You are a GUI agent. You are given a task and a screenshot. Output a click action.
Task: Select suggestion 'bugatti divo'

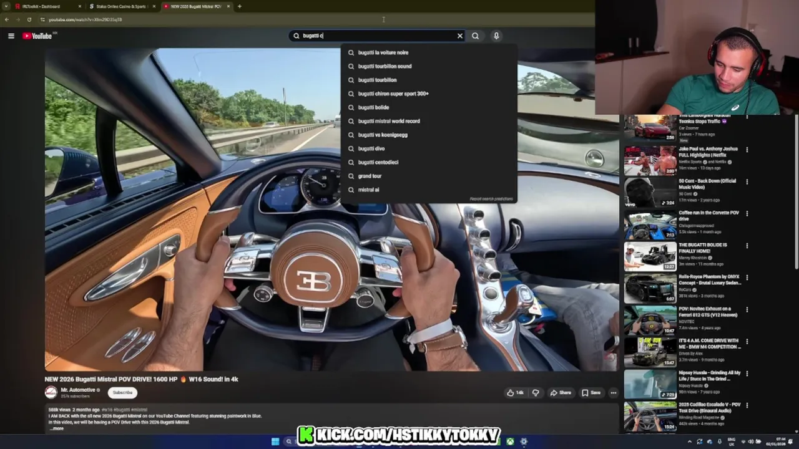pyautogui.click(x=429, y=148)
